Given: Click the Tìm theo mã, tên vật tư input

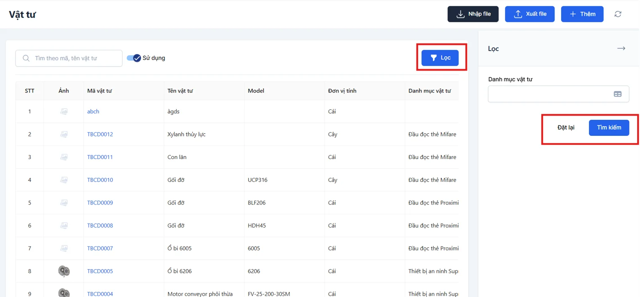Looking at the screenshot, I should pos(69,58).
